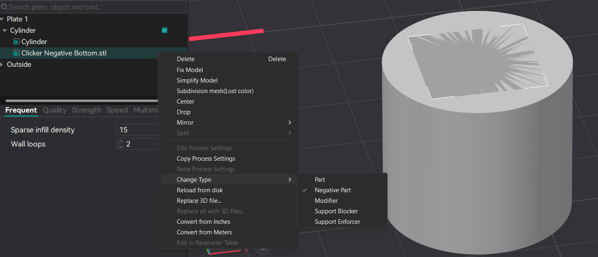Collapse the Cylinder object tree arrow

[x=4, y=30]
